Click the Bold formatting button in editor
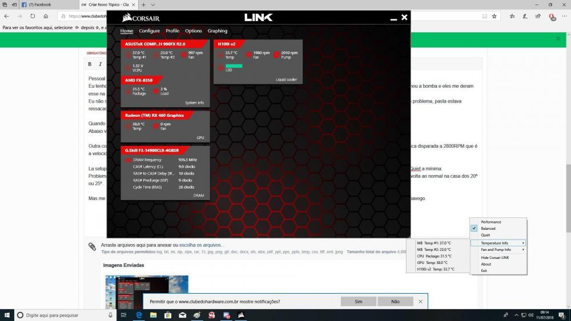 pyautogui.click(x=90, y=64)
